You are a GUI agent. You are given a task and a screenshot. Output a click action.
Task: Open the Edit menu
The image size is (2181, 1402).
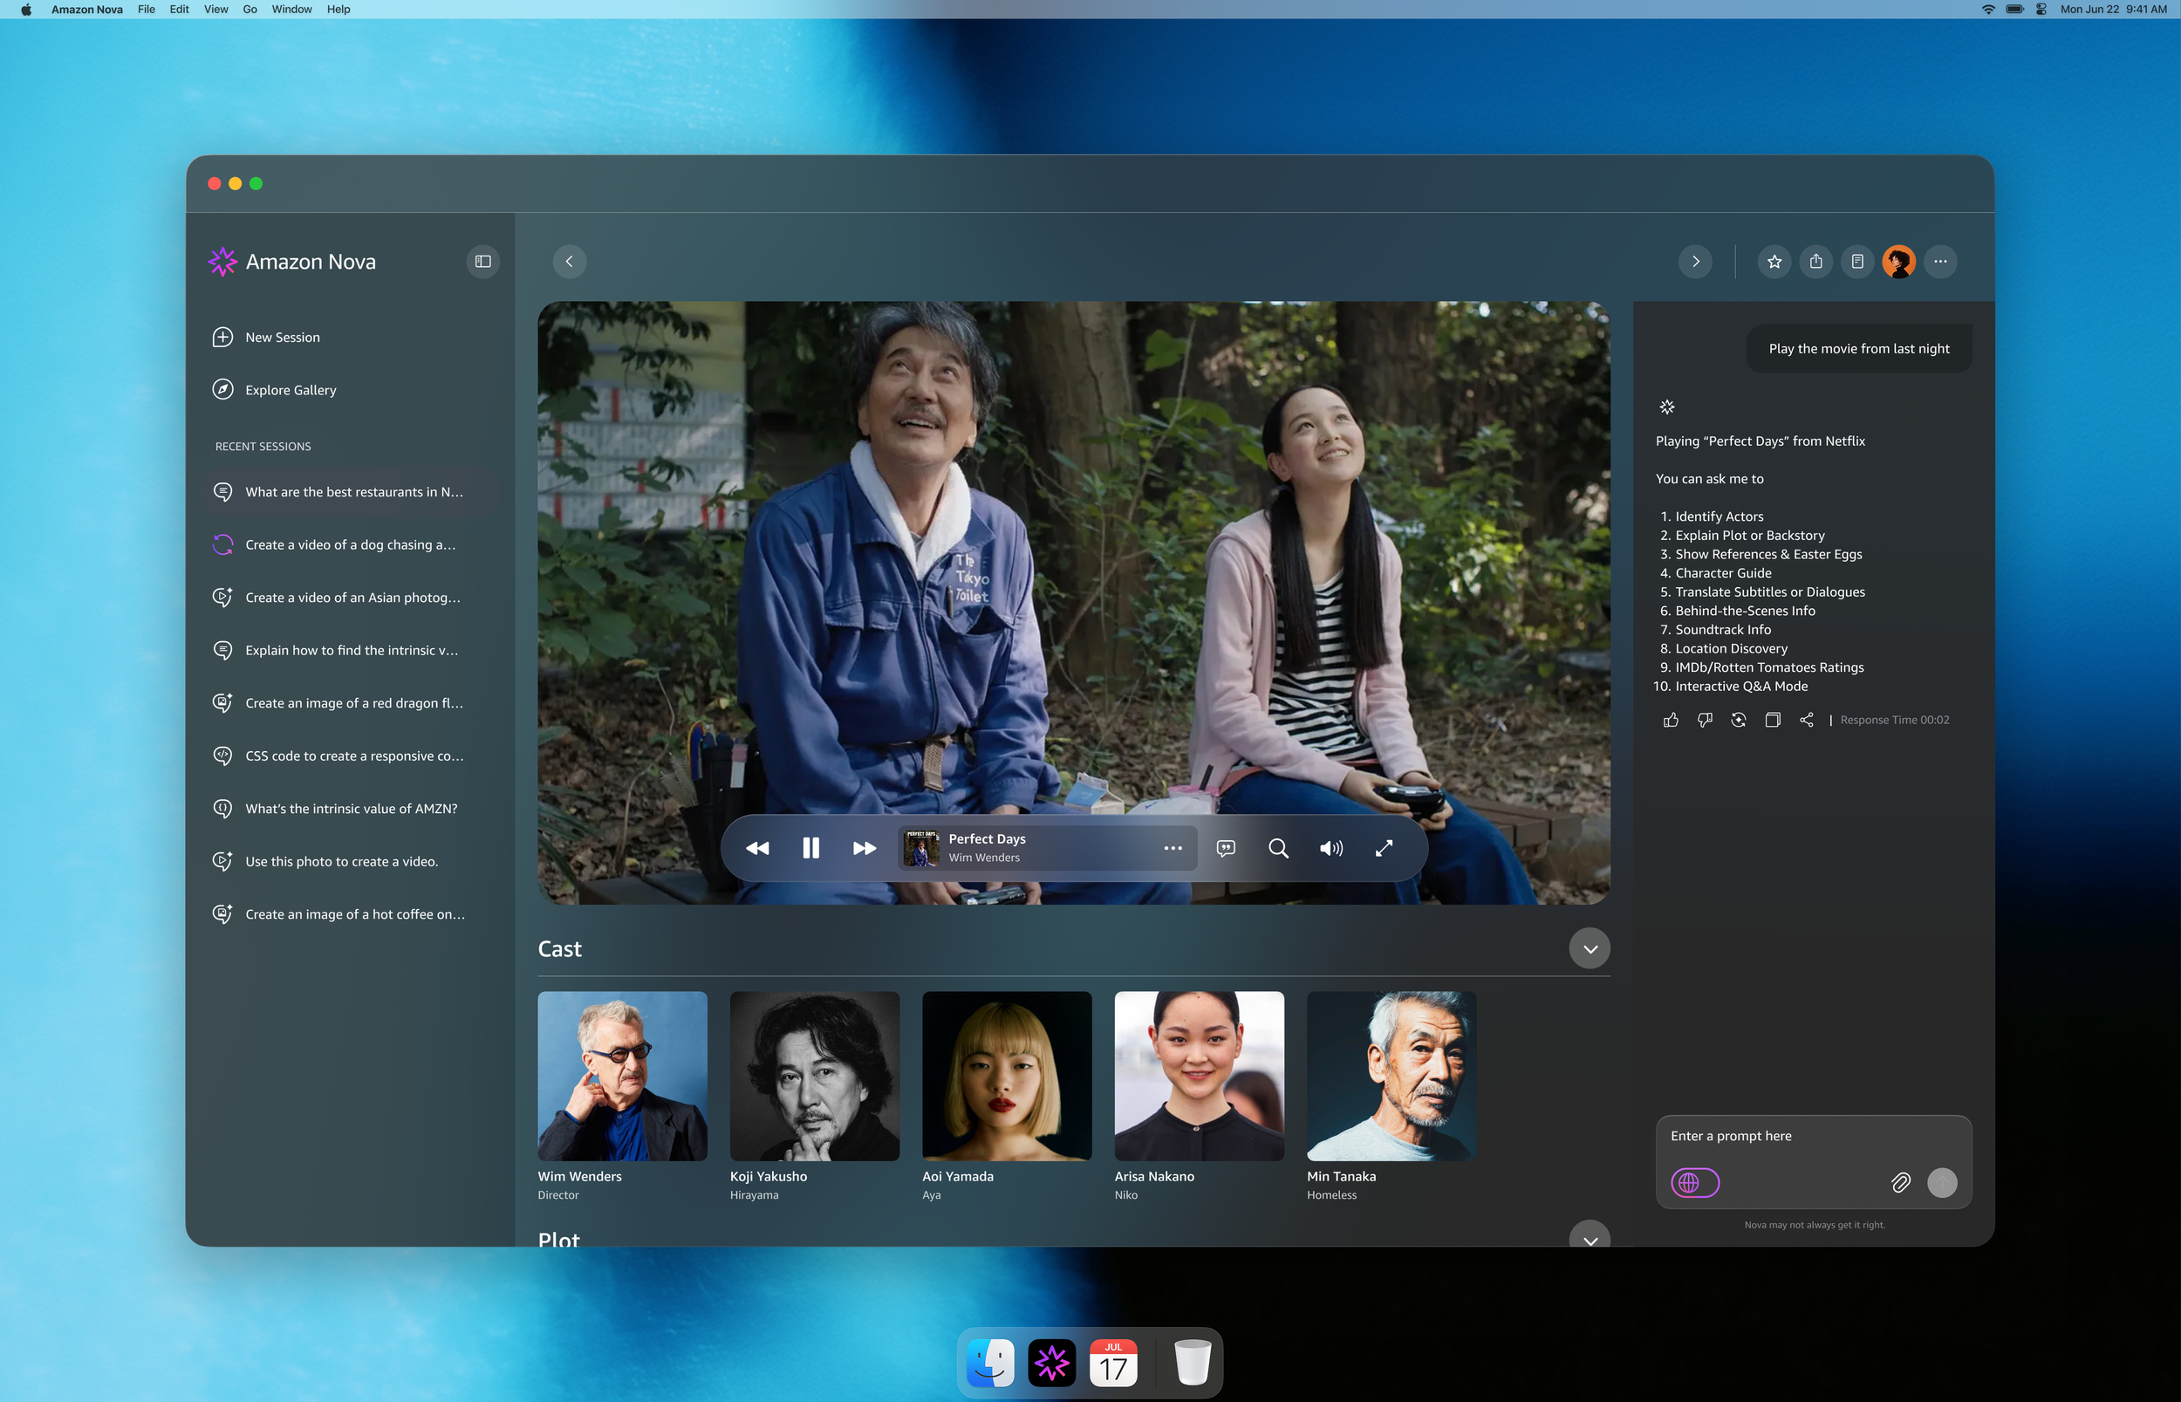(x=180, y=9)
